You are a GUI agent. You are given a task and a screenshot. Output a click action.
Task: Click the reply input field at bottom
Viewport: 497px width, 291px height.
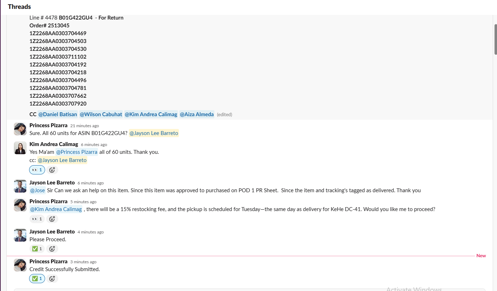coord(249,290)
